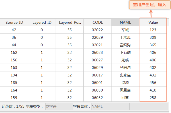Image resolution: width=171 pixels, height=113 pixels.
Task: Click the Value cell containing 123
Action: coord(153,30)
